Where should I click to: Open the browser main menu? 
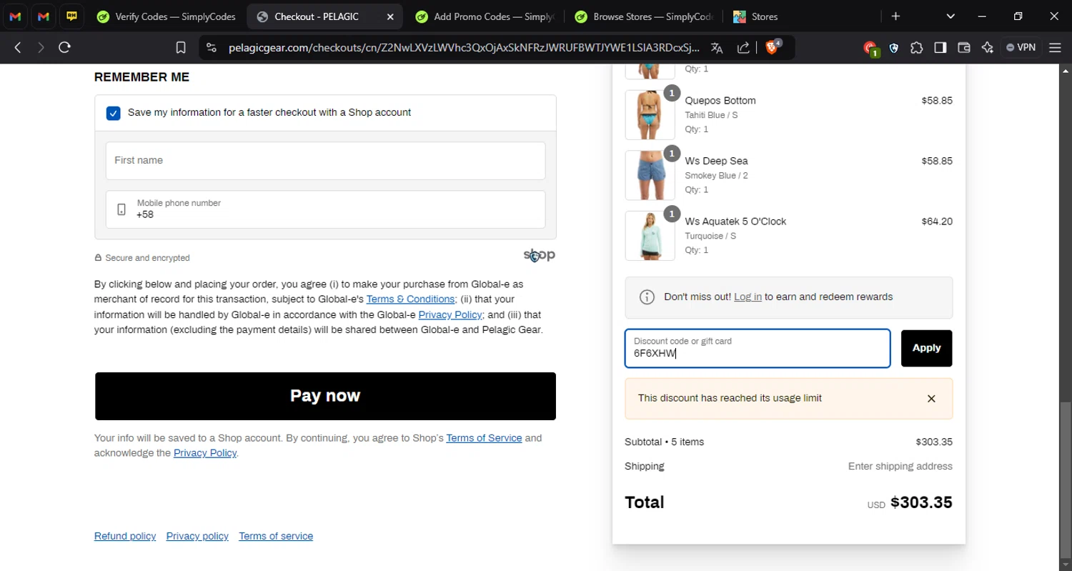pos(1055,48)
